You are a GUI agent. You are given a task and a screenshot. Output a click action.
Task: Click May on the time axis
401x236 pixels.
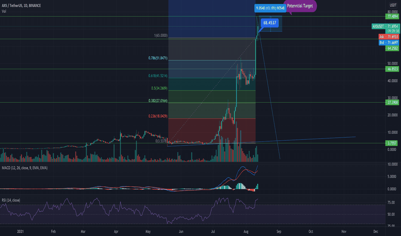148,232
